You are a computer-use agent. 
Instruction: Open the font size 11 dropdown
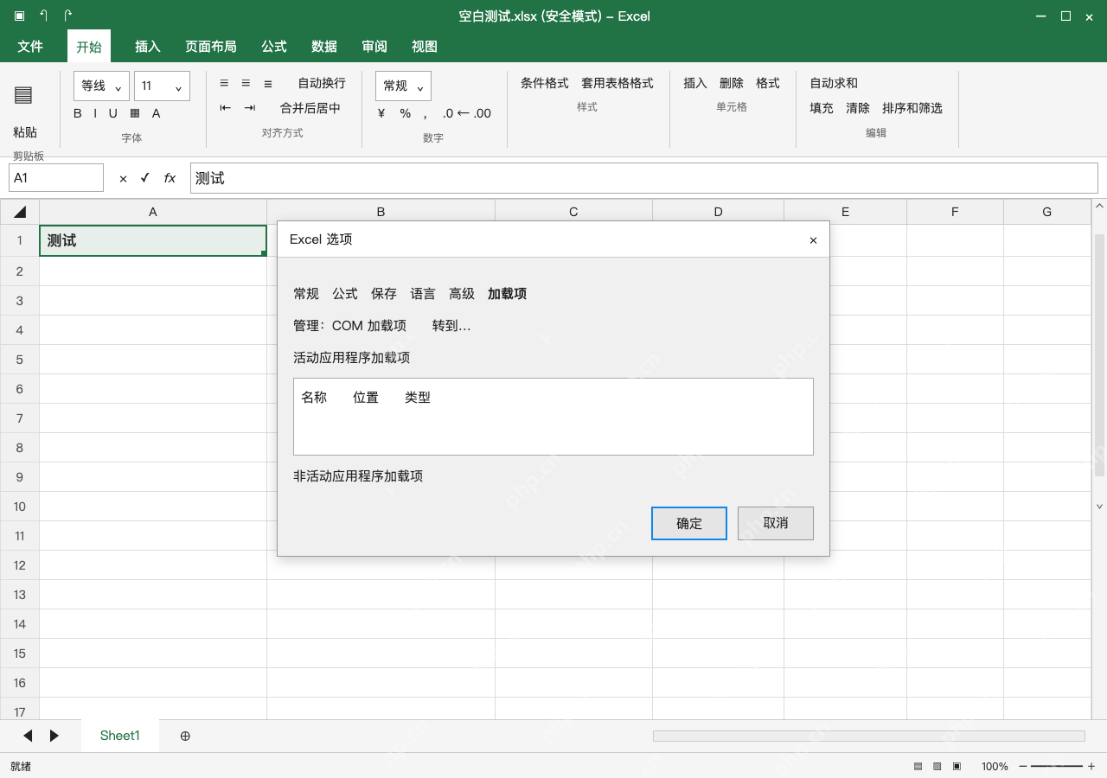[x=162, y=86]
